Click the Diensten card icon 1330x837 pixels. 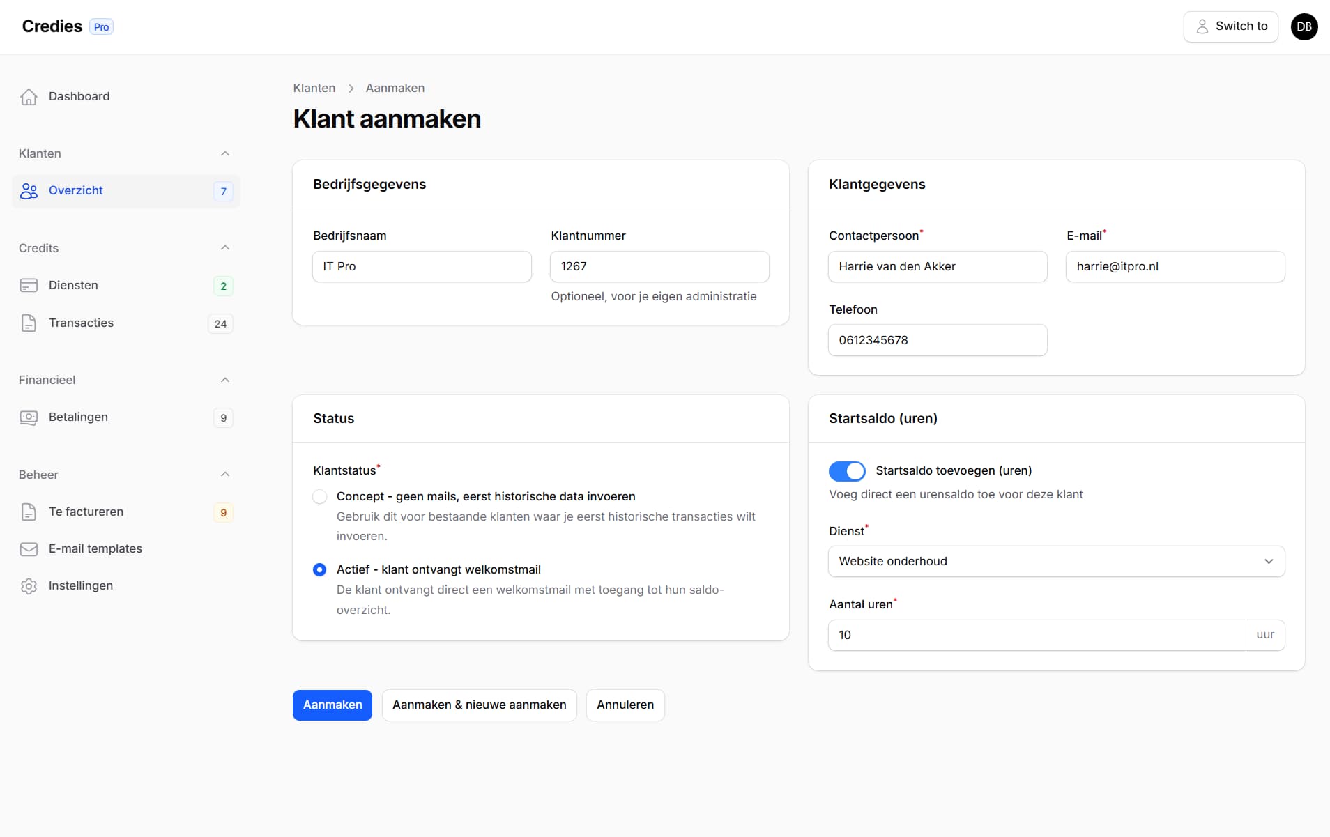(x=29, y=285)
